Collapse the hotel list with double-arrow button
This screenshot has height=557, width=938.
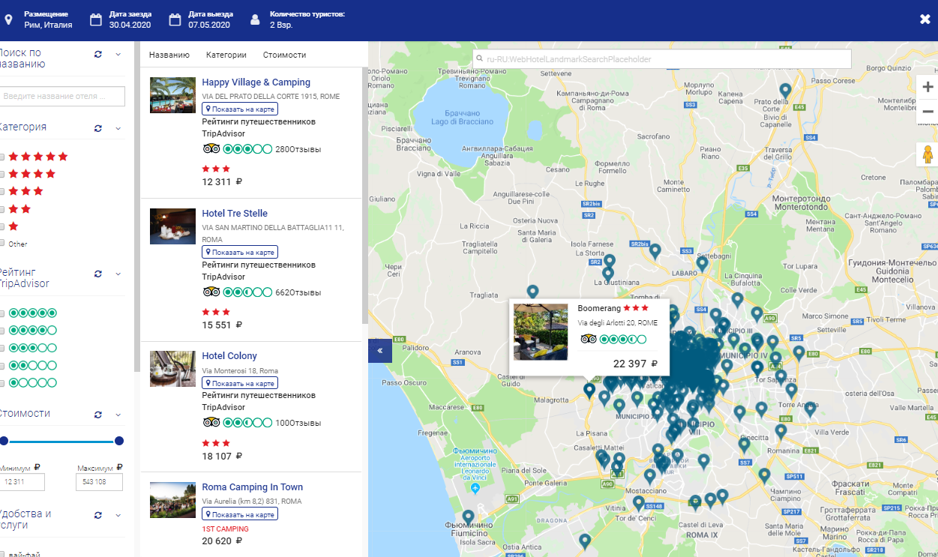(380, 350)
